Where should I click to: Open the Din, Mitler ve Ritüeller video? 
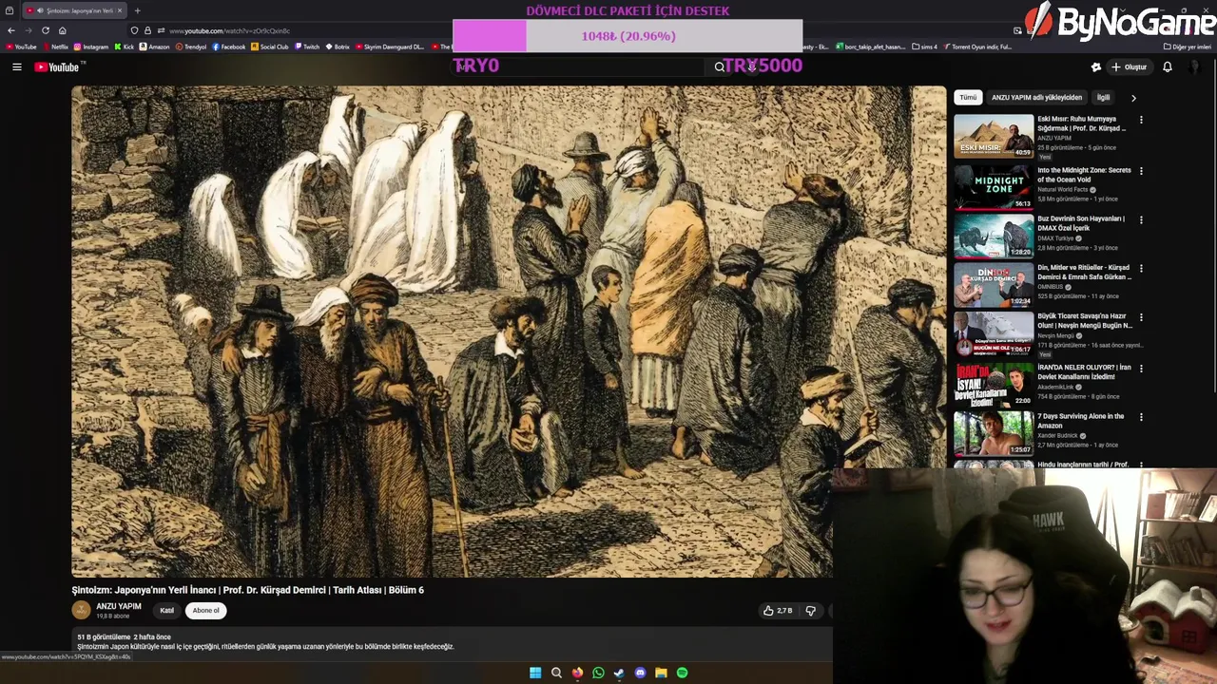994,284
